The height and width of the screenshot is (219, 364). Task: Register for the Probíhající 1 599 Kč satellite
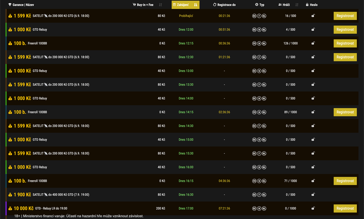tap(345, 16)
